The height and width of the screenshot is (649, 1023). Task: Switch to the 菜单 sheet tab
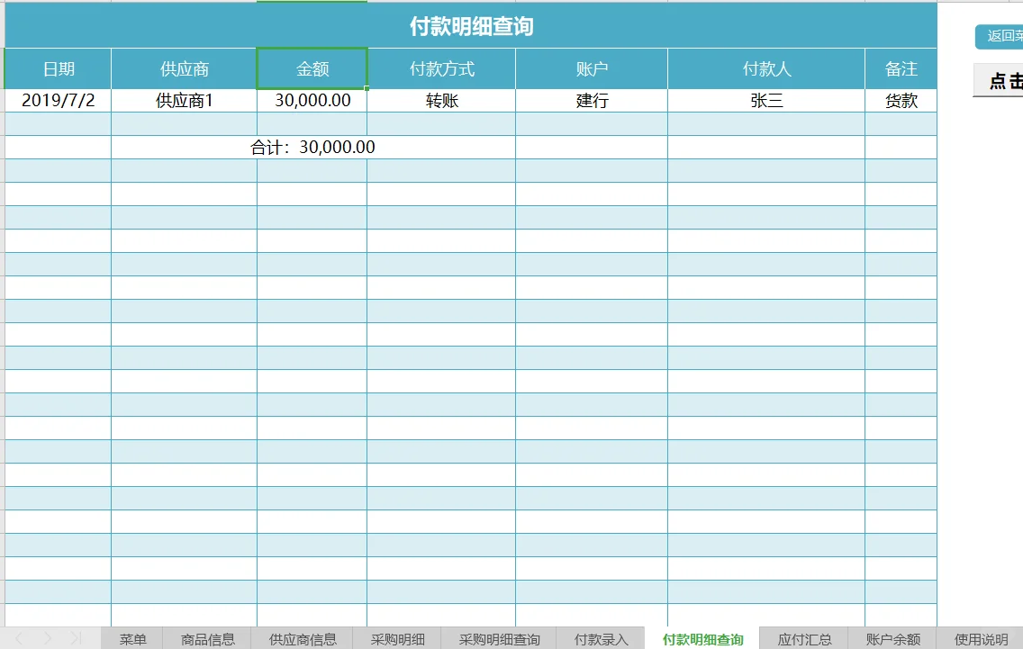[132, 639]
